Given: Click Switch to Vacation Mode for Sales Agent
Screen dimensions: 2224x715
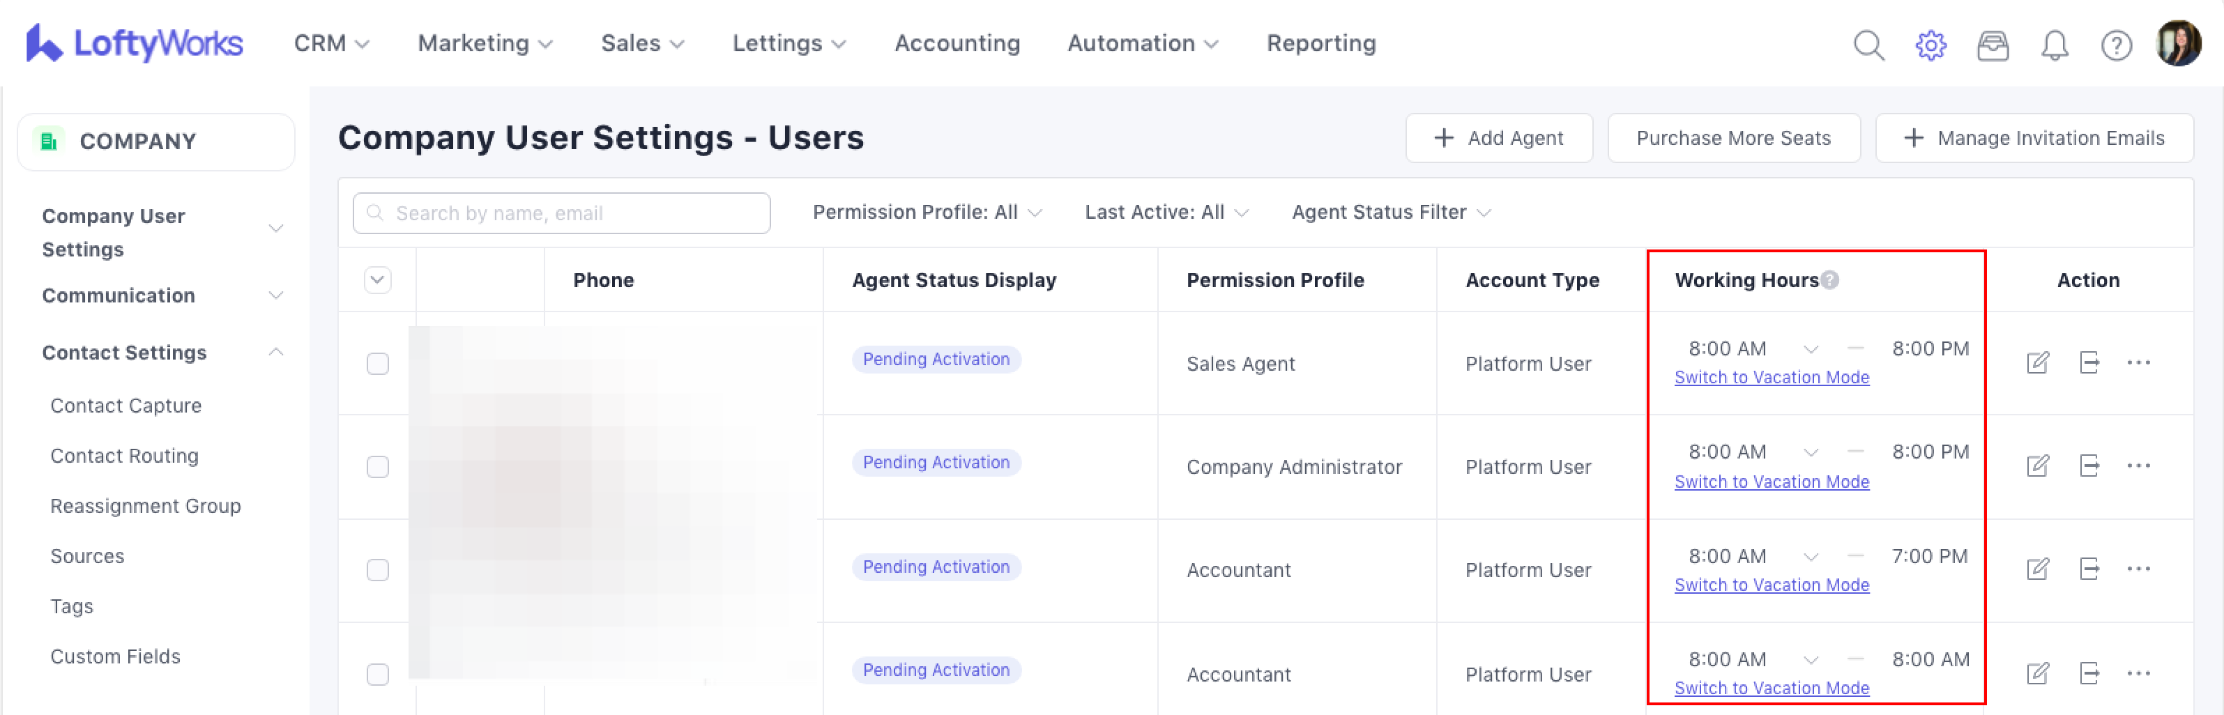Looking at the screenshot, I should click(1771, 377).
